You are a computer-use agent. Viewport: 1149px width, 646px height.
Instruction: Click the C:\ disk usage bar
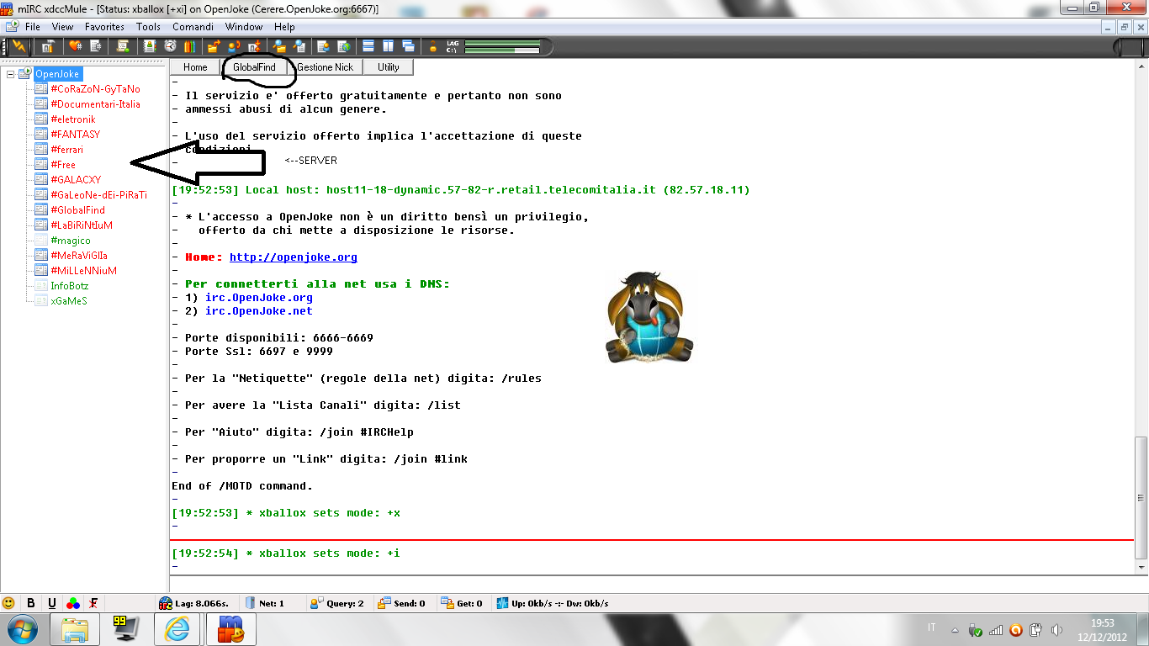[x=502, y=50]
